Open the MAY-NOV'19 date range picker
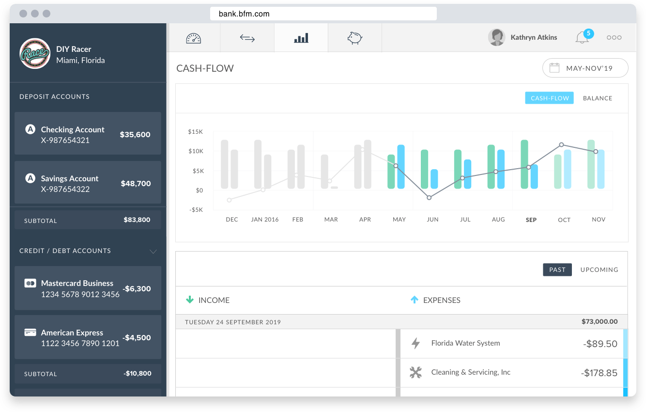Screen dimensions: 646x412 (585, 68)
